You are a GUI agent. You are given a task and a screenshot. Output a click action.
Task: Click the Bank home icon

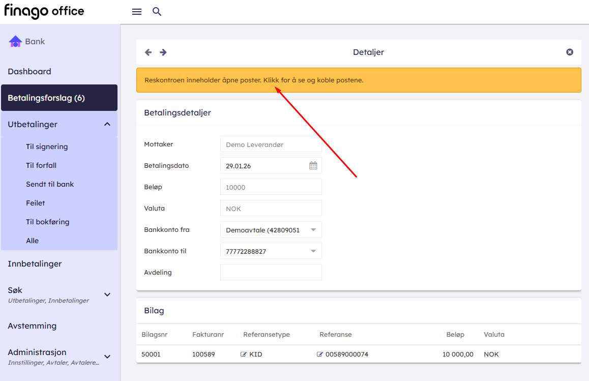pos(15,42)
